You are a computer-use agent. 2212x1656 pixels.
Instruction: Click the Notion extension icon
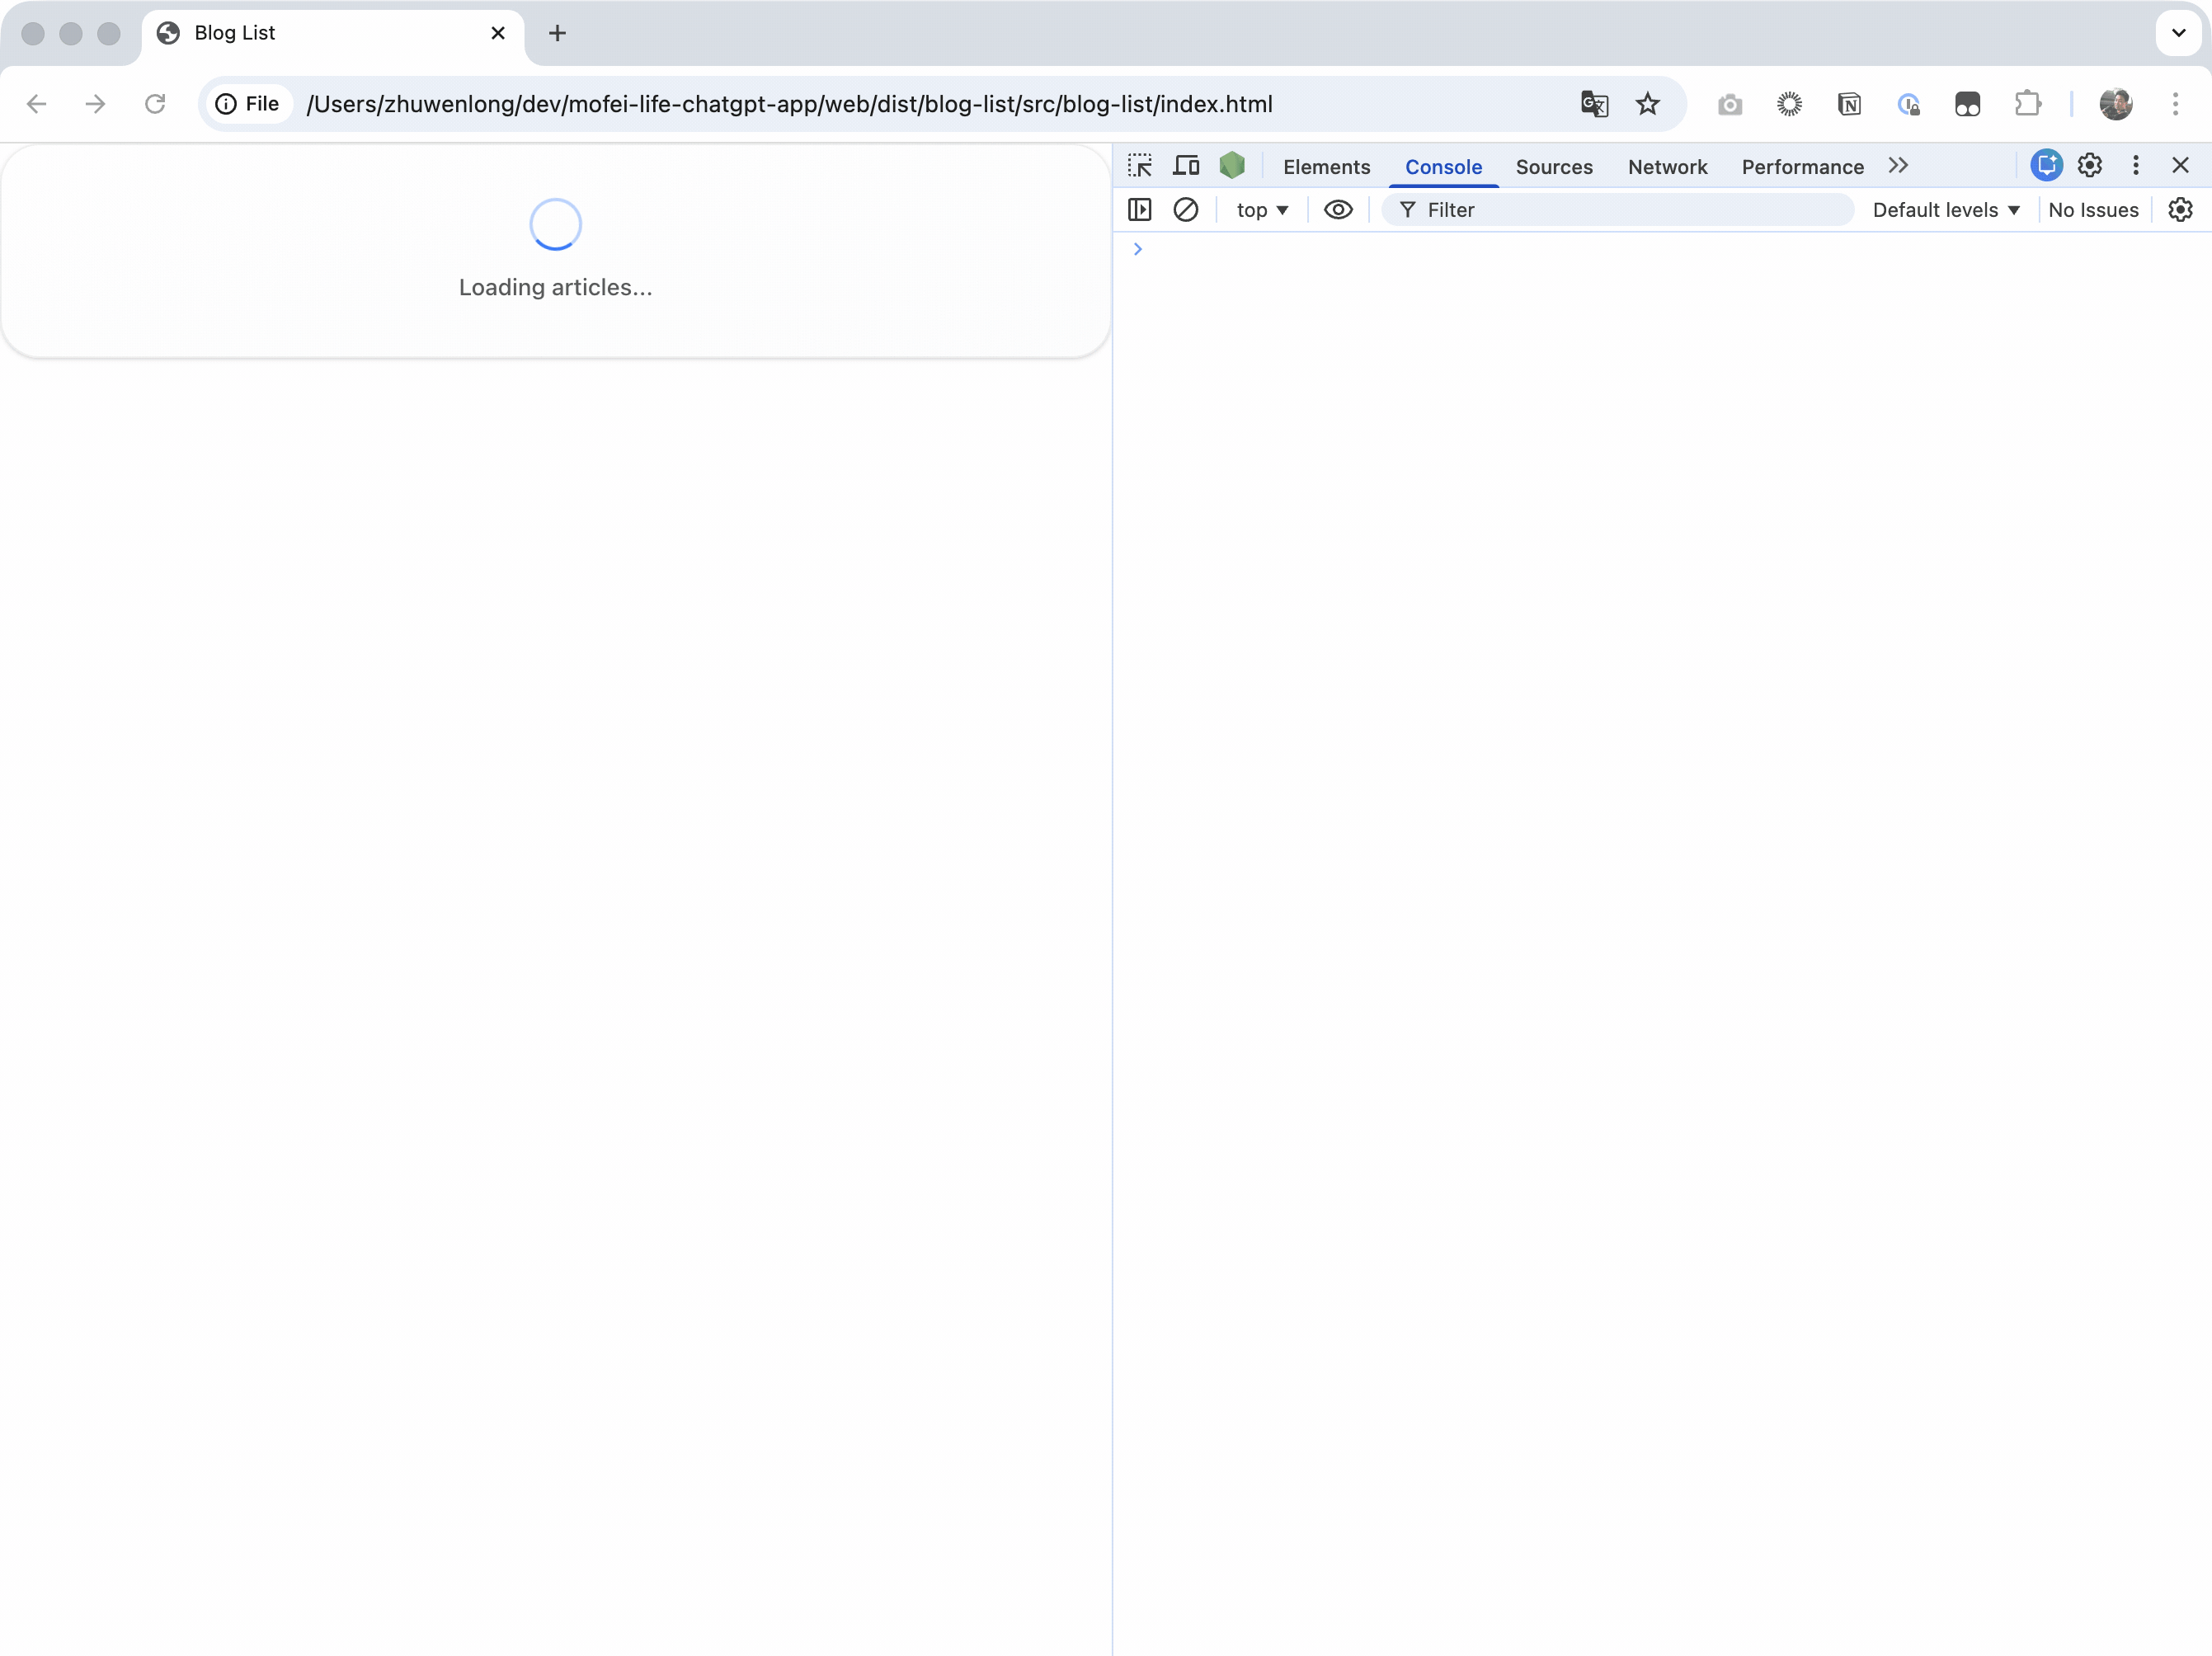pyautogui.click(x=1849, y=104)
